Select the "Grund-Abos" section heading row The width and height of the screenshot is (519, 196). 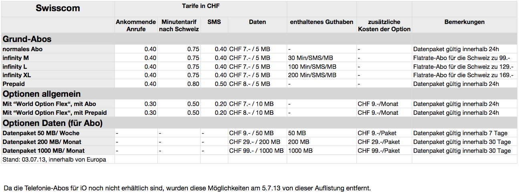coord(27,39)
